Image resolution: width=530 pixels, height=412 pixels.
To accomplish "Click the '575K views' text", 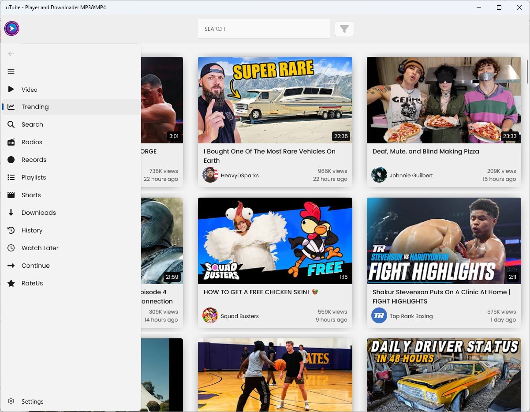I will point(501,311).
